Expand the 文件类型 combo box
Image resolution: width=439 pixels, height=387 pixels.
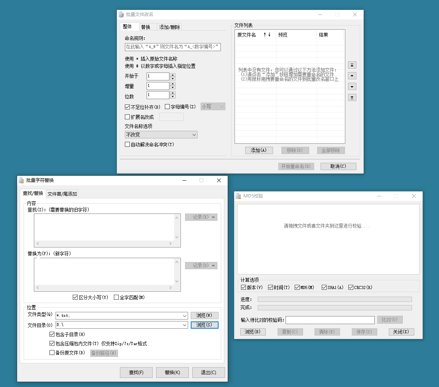(x=185, y=316)
